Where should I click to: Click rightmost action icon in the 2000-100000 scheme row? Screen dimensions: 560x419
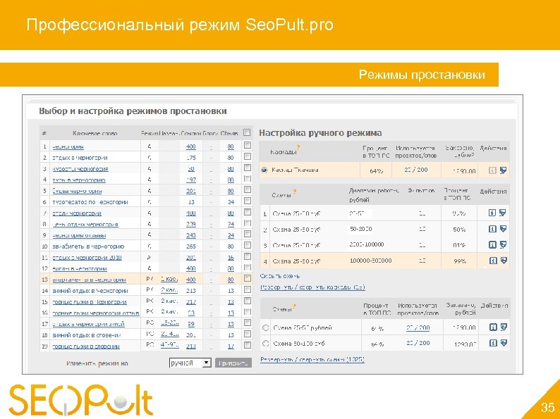tap(503, 244)
